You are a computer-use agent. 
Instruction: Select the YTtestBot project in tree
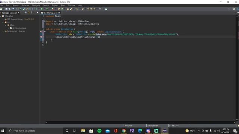[9, 16]
